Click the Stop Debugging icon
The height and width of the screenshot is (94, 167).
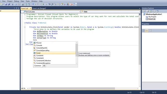pos(46,4)
